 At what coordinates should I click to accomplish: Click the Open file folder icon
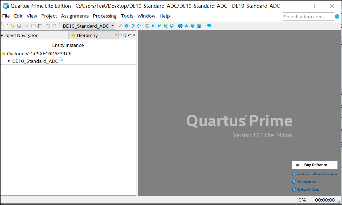[13, 26]
